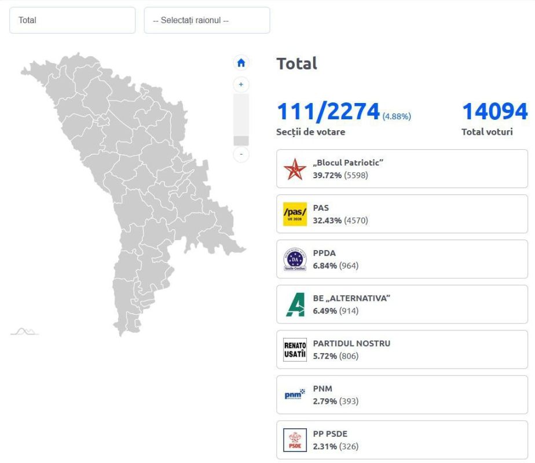Zoom in the map with plus button
The height and width of the screenshot is (463, 535).
[x=241, y=84]
